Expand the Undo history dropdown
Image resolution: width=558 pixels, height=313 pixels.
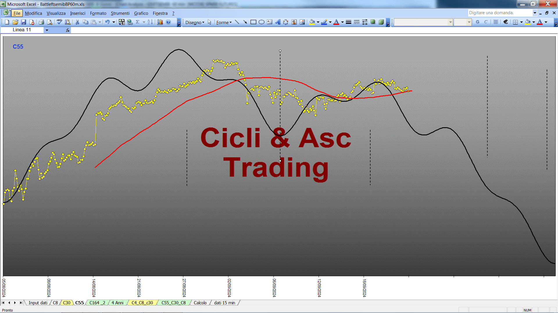click(x=114, y=22)
